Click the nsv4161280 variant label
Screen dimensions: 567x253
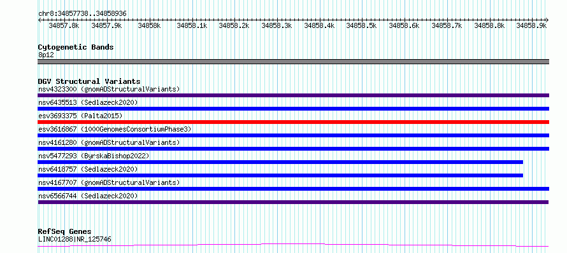pyautogui.click(x=109, y=142)
